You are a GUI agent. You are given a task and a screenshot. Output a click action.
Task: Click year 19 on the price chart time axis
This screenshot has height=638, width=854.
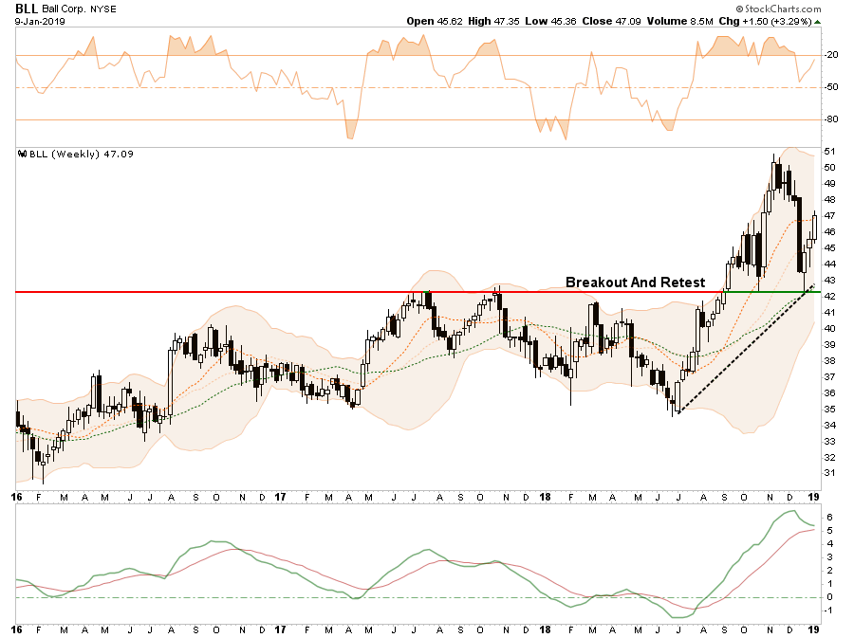coord(814,497)
